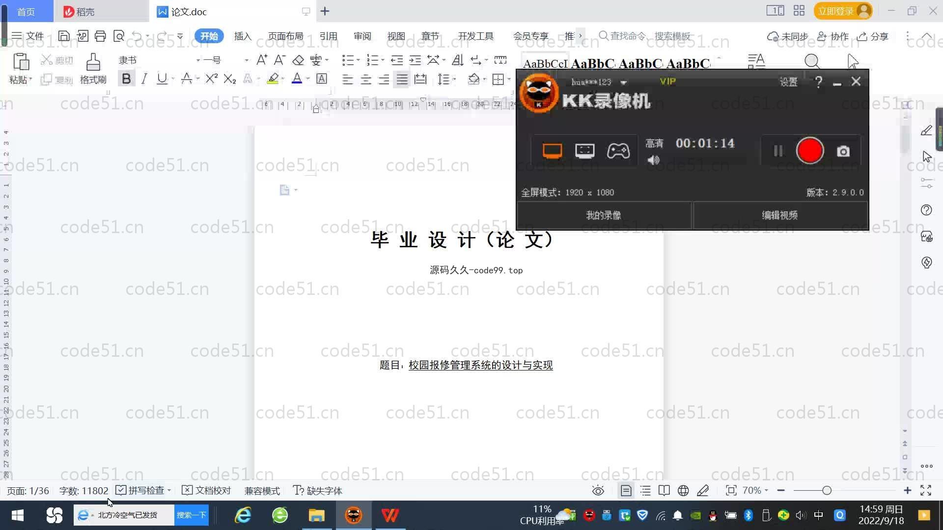Click the red record button in KK recorder

click(809, 151)
